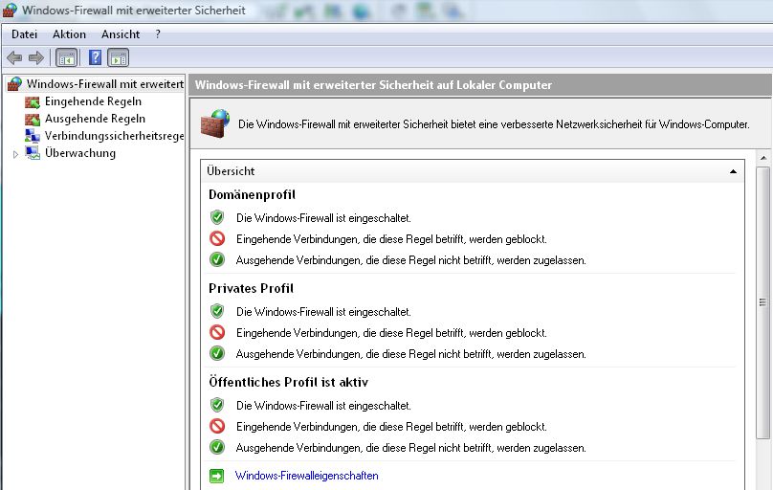Open the Datei menu
Screen dimensions: 773x490
24,34
